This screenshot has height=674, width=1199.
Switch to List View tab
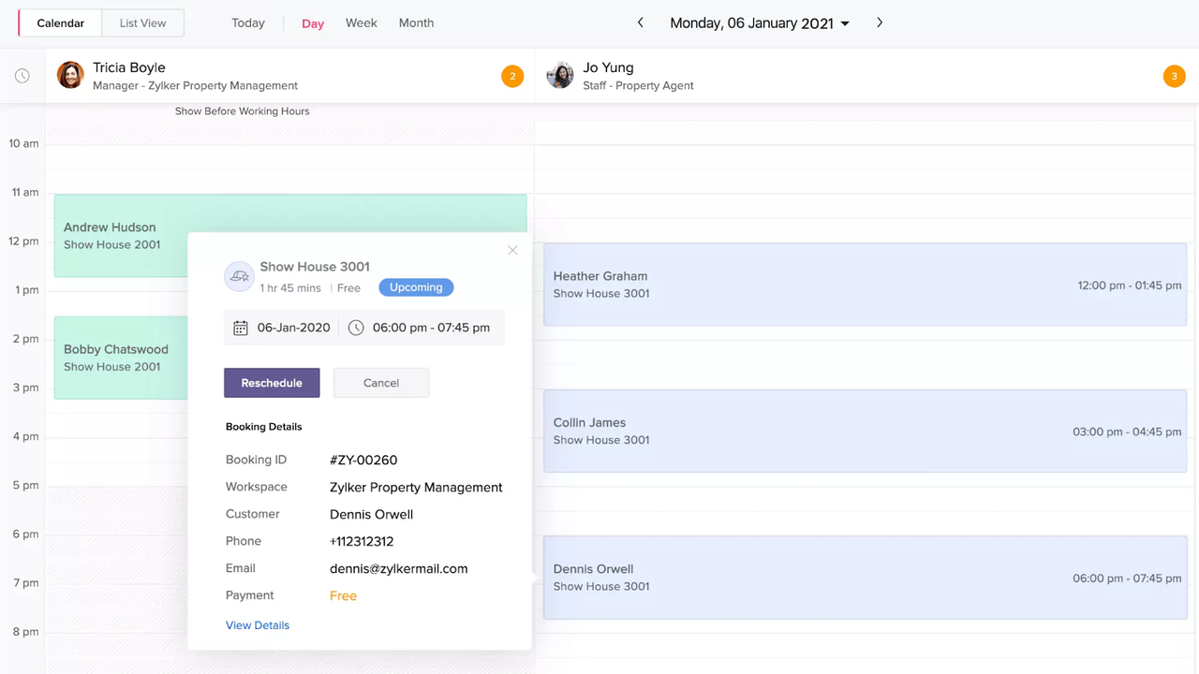(142, 23)
